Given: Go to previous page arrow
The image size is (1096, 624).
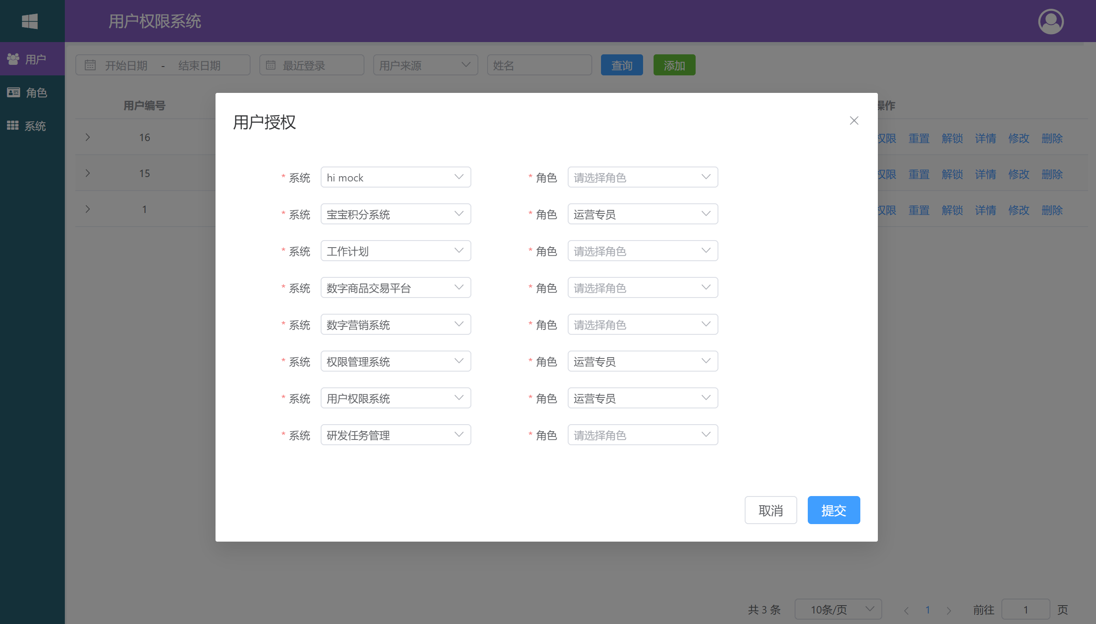Looking at the screenshot, I should (906, 610).
